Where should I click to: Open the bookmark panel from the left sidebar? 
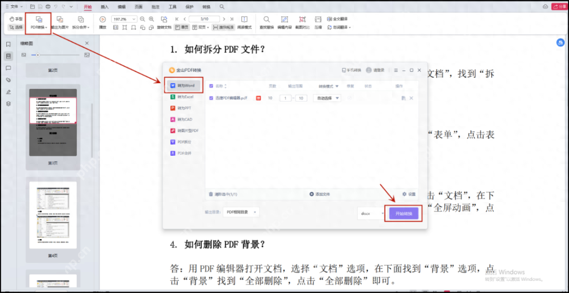tap(8, 44)
